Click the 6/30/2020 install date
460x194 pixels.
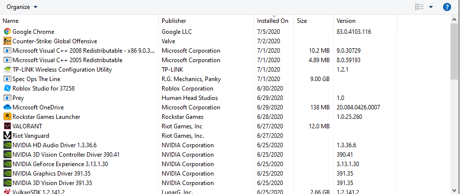[270, 89]
